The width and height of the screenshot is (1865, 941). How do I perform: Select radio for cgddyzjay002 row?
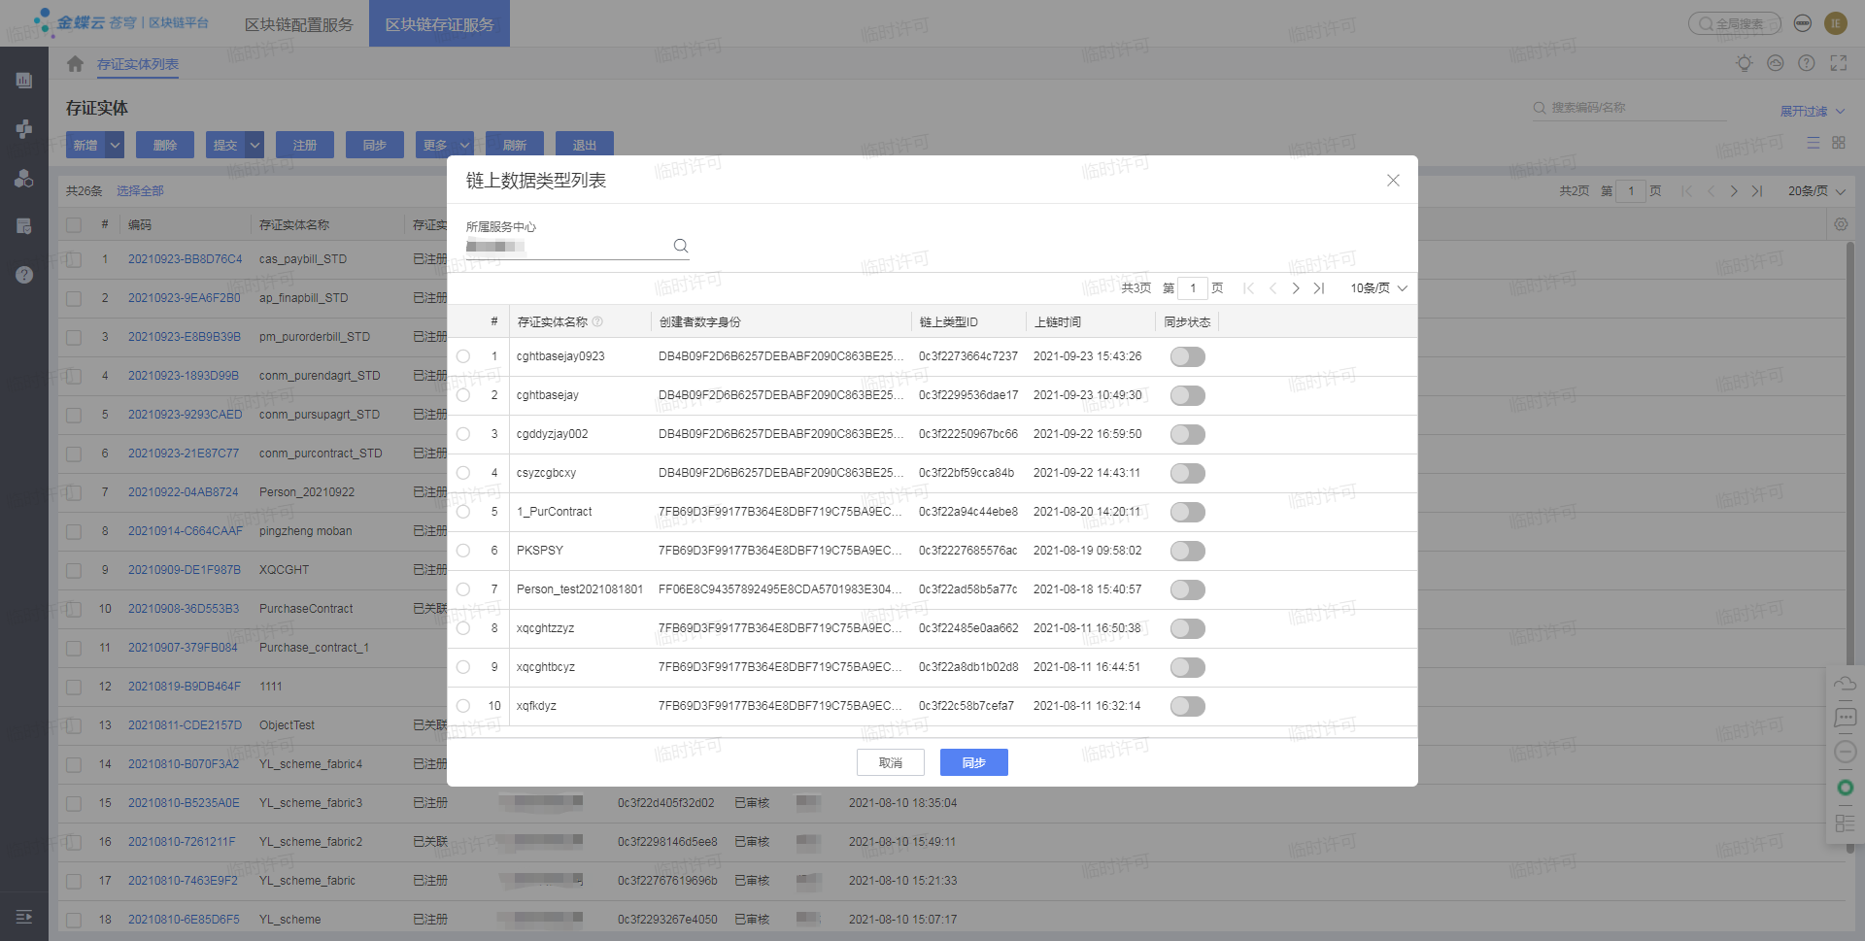[x=463, y=434]
